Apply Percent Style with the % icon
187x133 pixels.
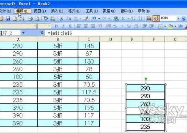(115, 26)
